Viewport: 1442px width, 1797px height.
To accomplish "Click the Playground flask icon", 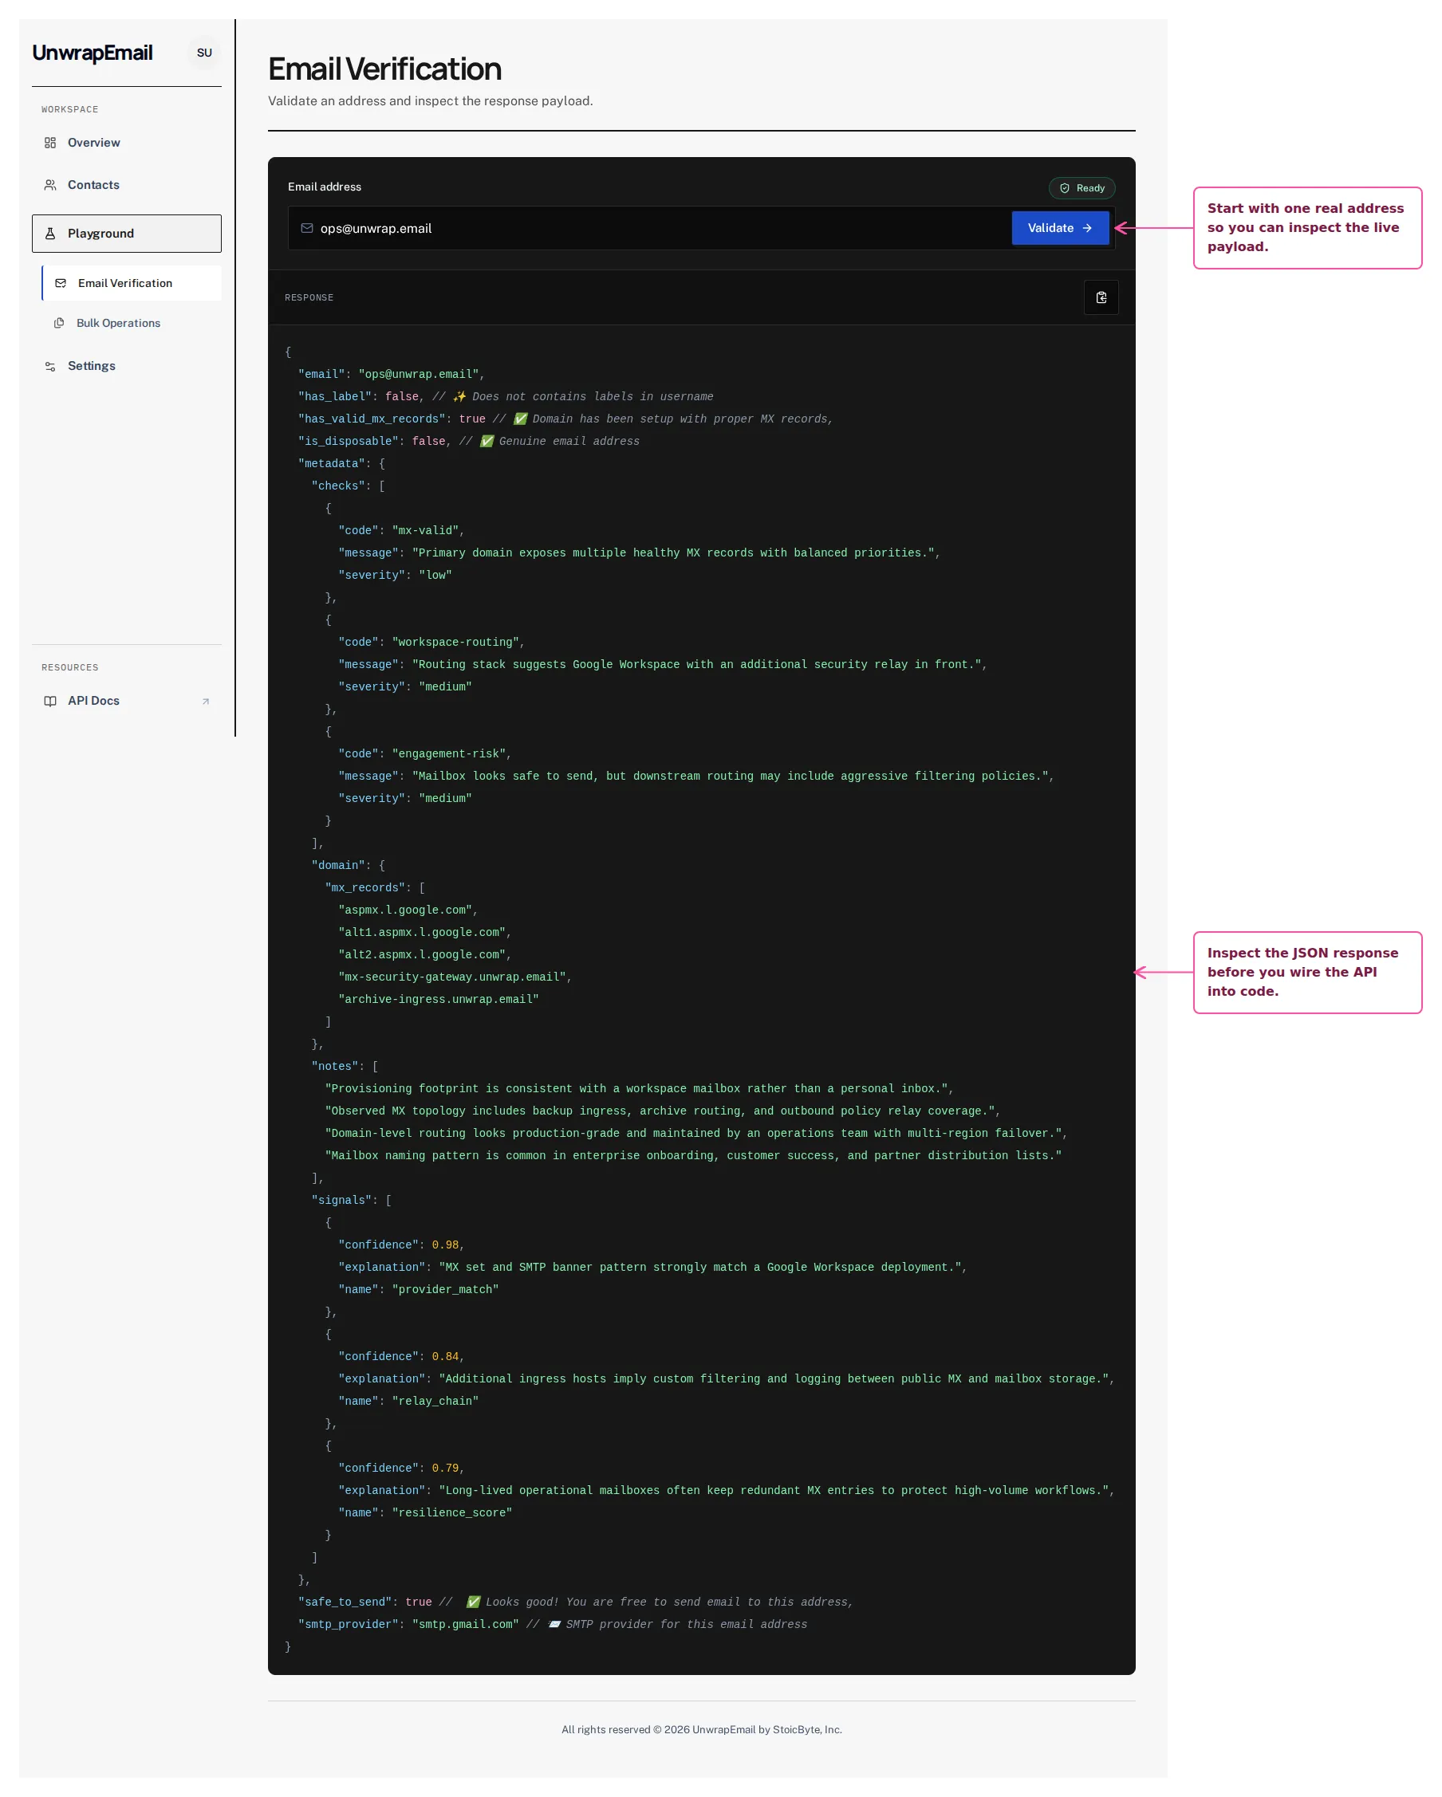I will pyautogui.click(x=50, y=234).
